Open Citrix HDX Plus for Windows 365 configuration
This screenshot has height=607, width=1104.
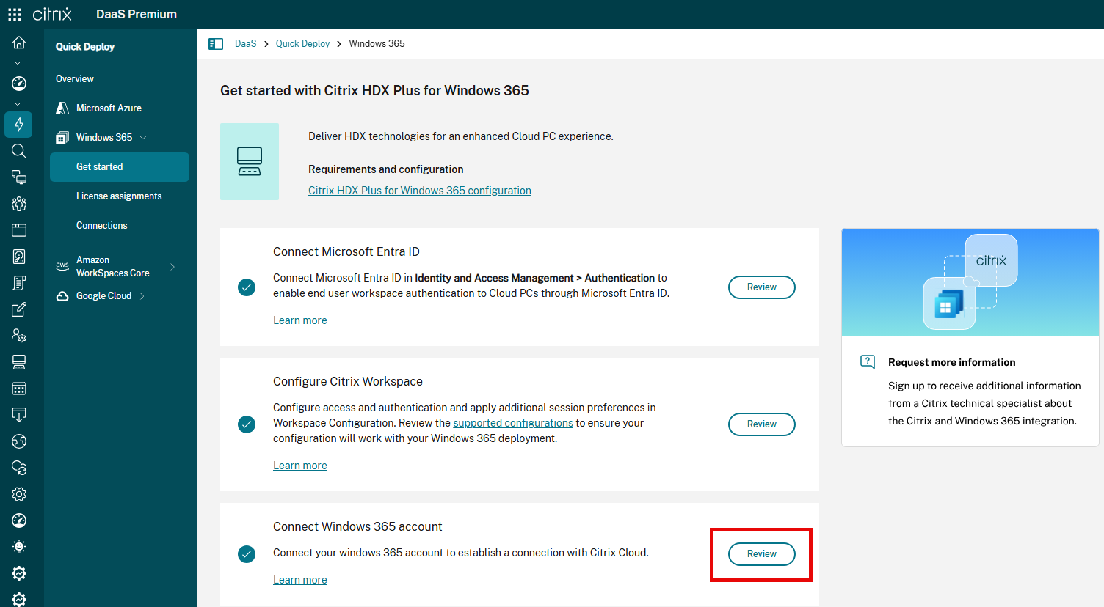(419, 190)
